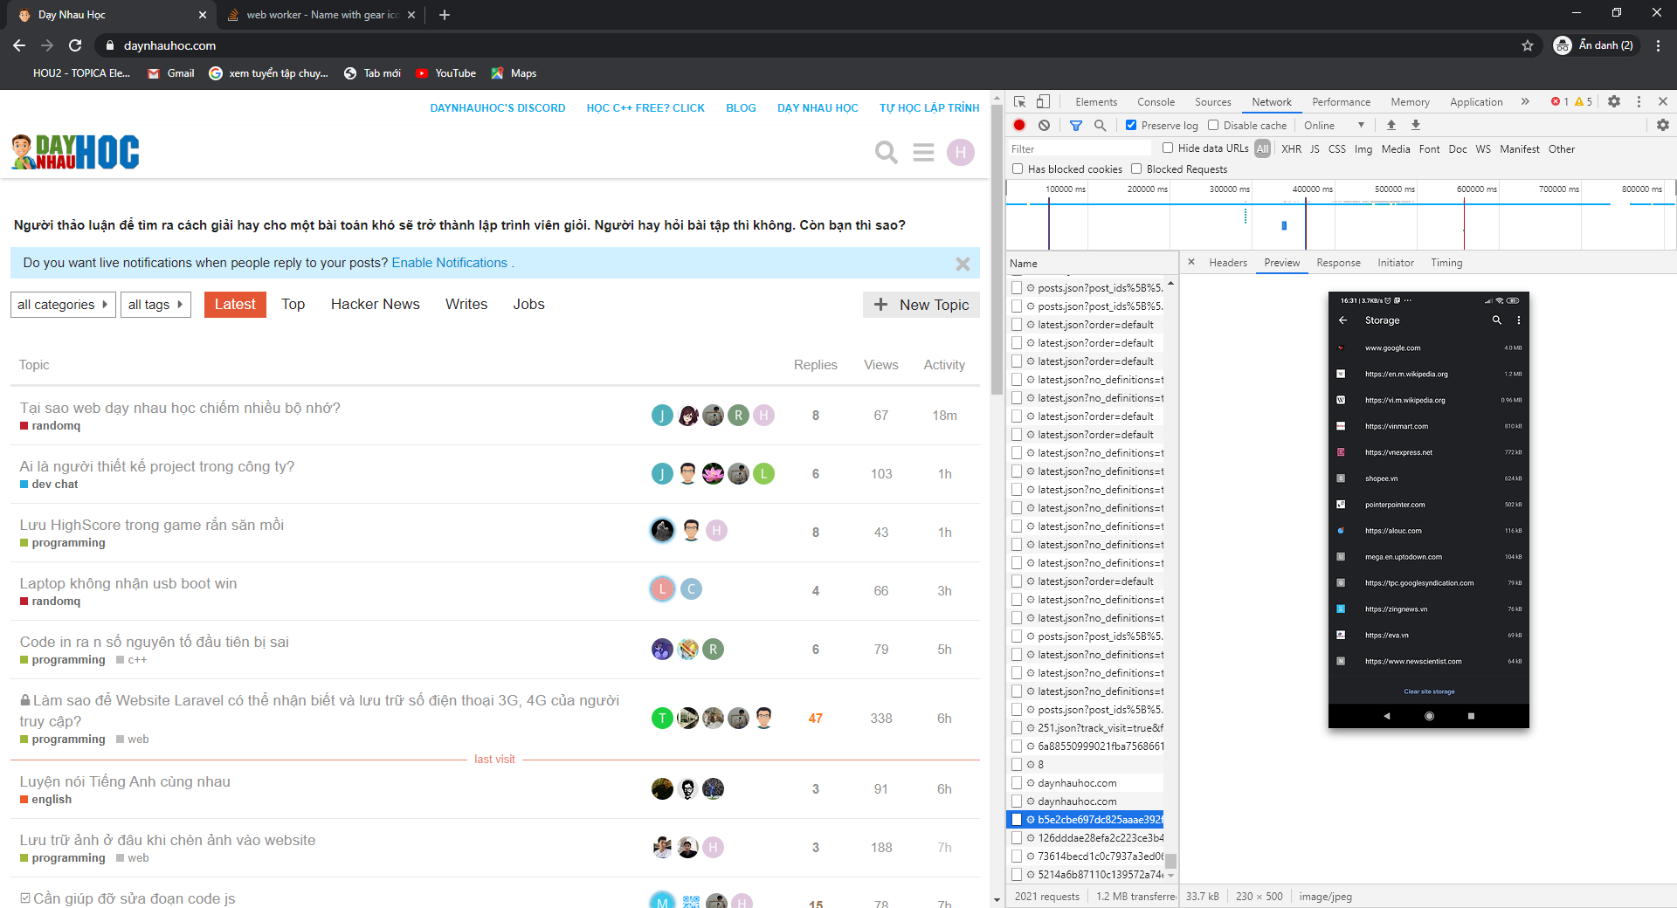Check Has blocked cookies filter

(x=1018, y=169)
